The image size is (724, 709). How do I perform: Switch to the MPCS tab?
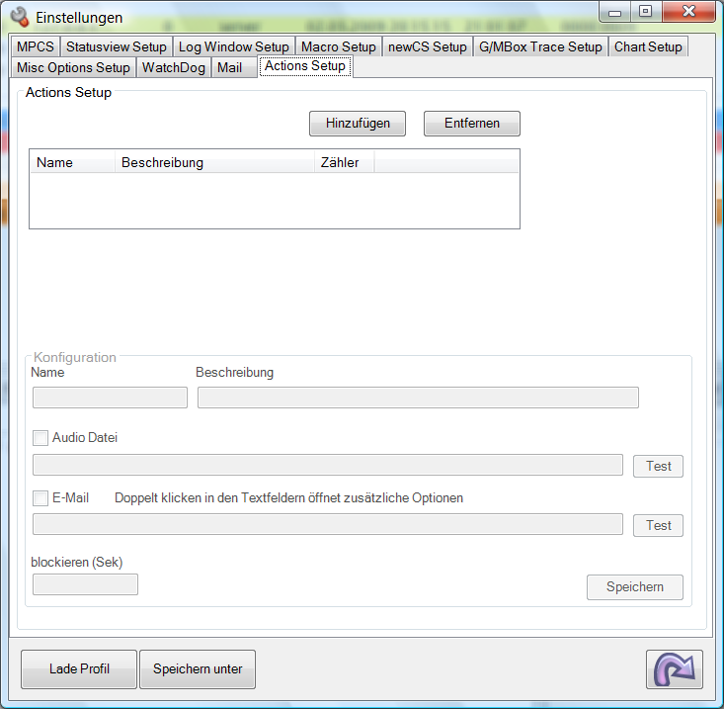[x=36, y=46]
